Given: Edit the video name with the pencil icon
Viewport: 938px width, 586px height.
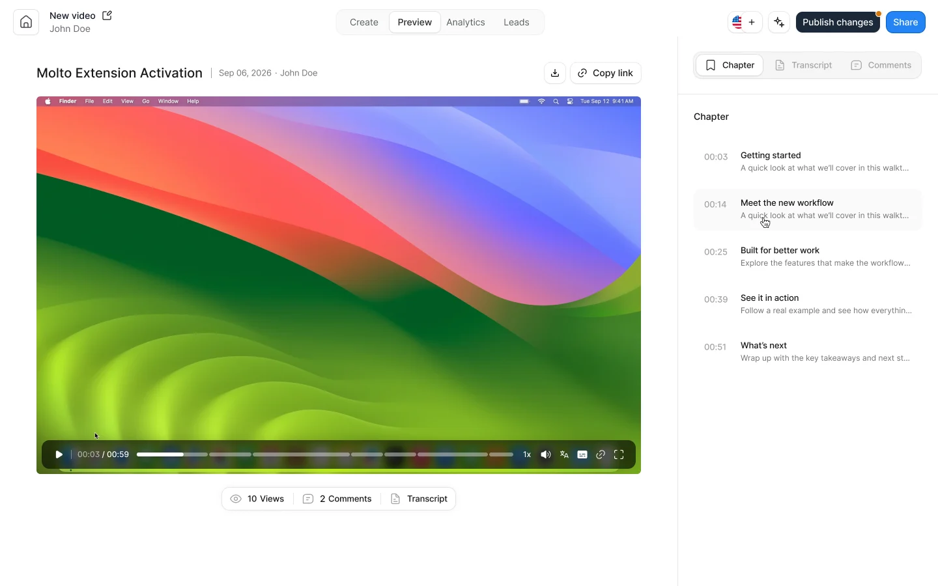Looking at the screenshot, I should tap(107, 15).
